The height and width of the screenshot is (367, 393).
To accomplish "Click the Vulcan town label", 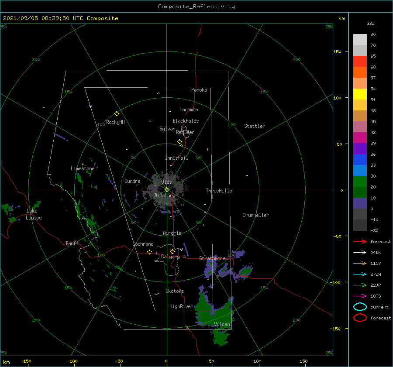I will pyautogui.click(x=222, y=324).
